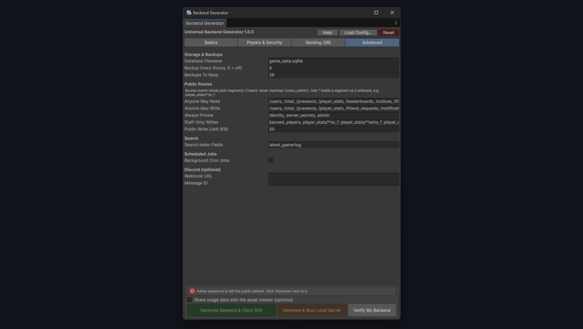The image size is (583, 329).
Task: Edit the Search Index Fields input
Action: (x=334, y=145)
